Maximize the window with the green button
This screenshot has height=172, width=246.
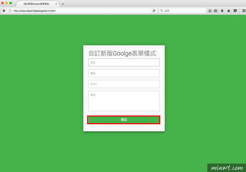click(x=11, y=3)
